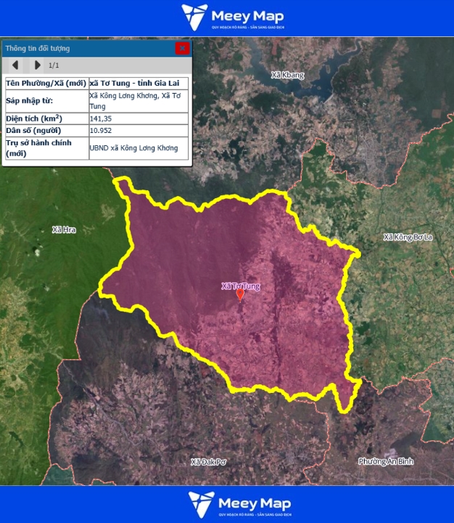Click the red location pin on Xã Tơ Tung
Screen dimensions: 454x523
click(x=240, y=295)
